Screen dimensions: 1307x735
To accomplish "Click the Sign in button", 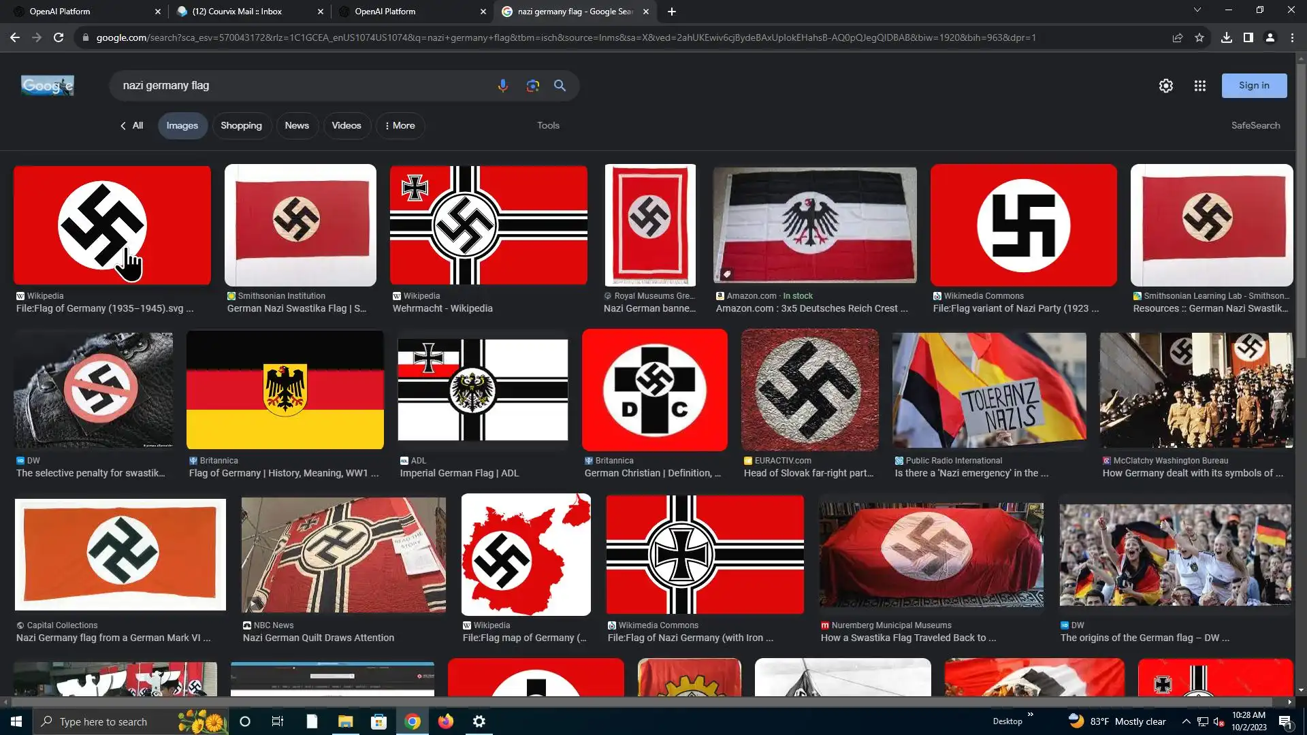I will [x=1253, y=86].
